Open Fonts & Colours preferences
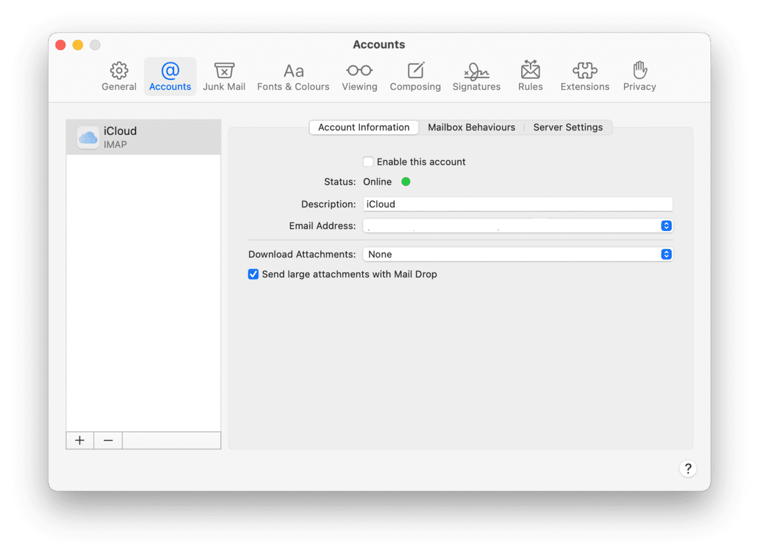The width and height of the screenshot is (759, 555). 293,77
